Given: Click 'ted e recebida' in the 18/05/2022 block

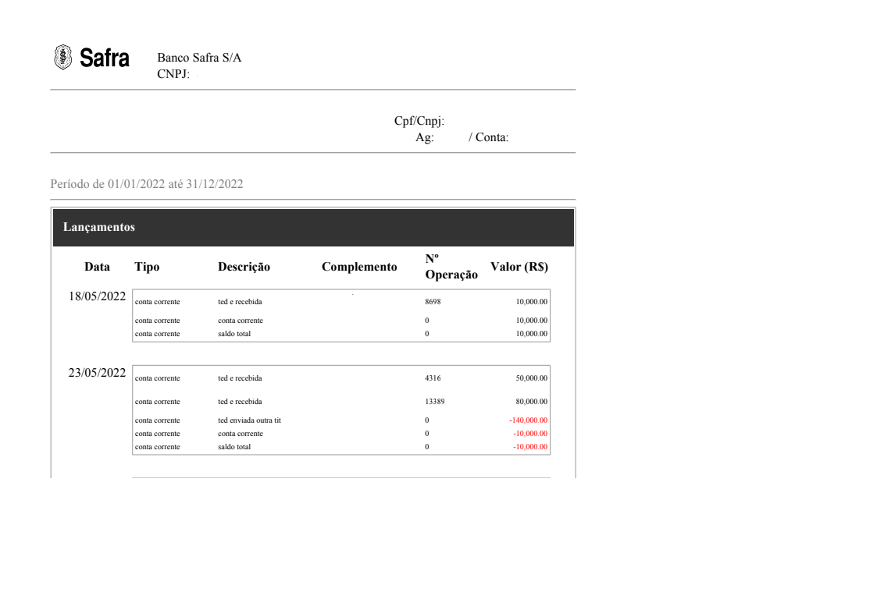Looking at the screenshot, I should 240,302.
